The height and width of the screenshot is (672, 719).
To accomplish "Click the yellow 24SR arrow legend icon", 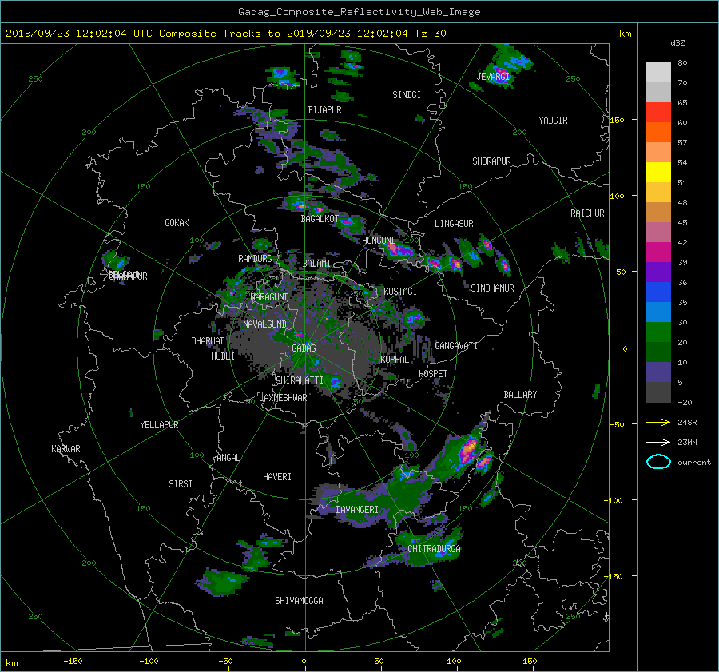I will click(658, 422).
